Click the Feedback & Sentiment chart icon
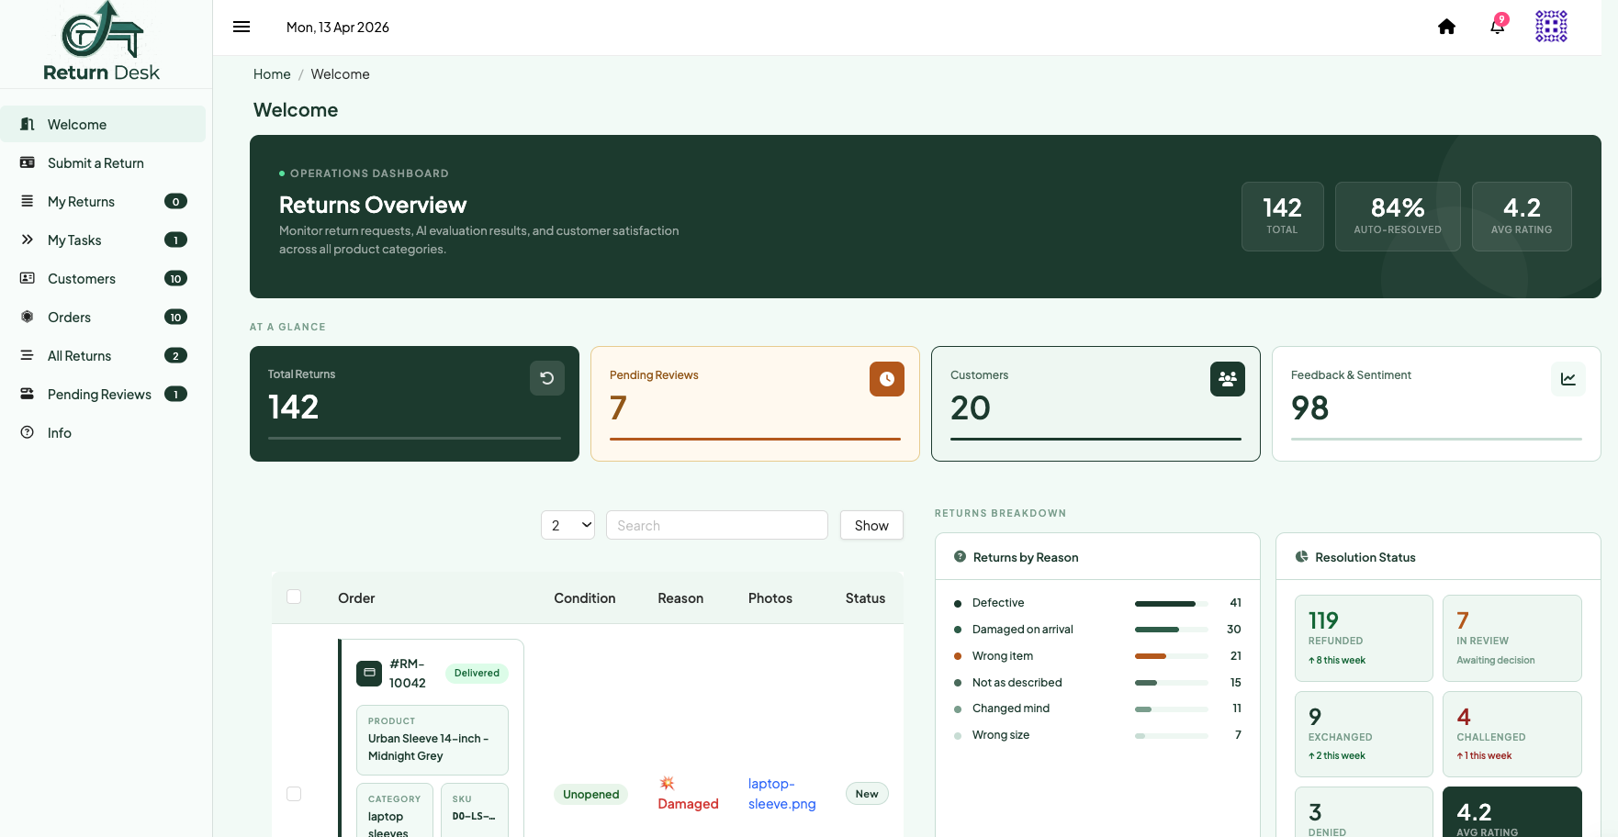The width and height of the screenshot is (1618, 837). point(1568,379)
